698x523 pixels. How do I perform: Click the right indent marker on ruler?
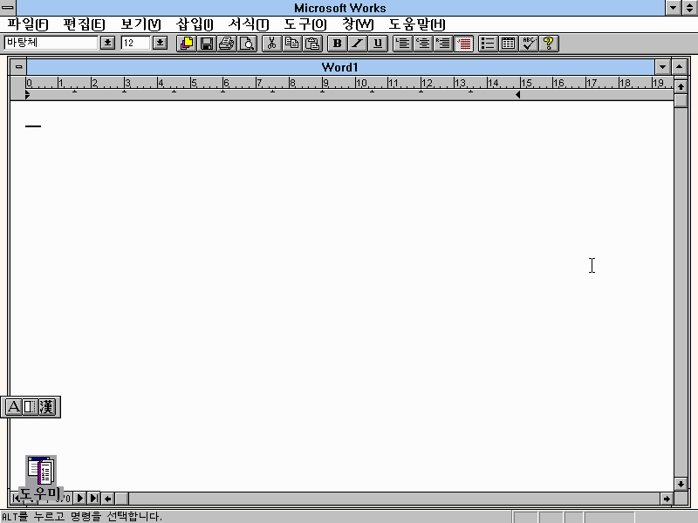(517, 95)
